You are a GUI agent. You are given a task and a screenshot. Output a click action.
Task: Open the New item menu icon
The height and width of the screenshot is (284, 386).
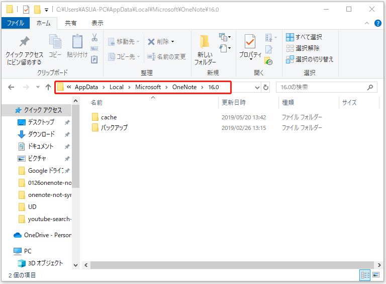[x=225, y=37]
